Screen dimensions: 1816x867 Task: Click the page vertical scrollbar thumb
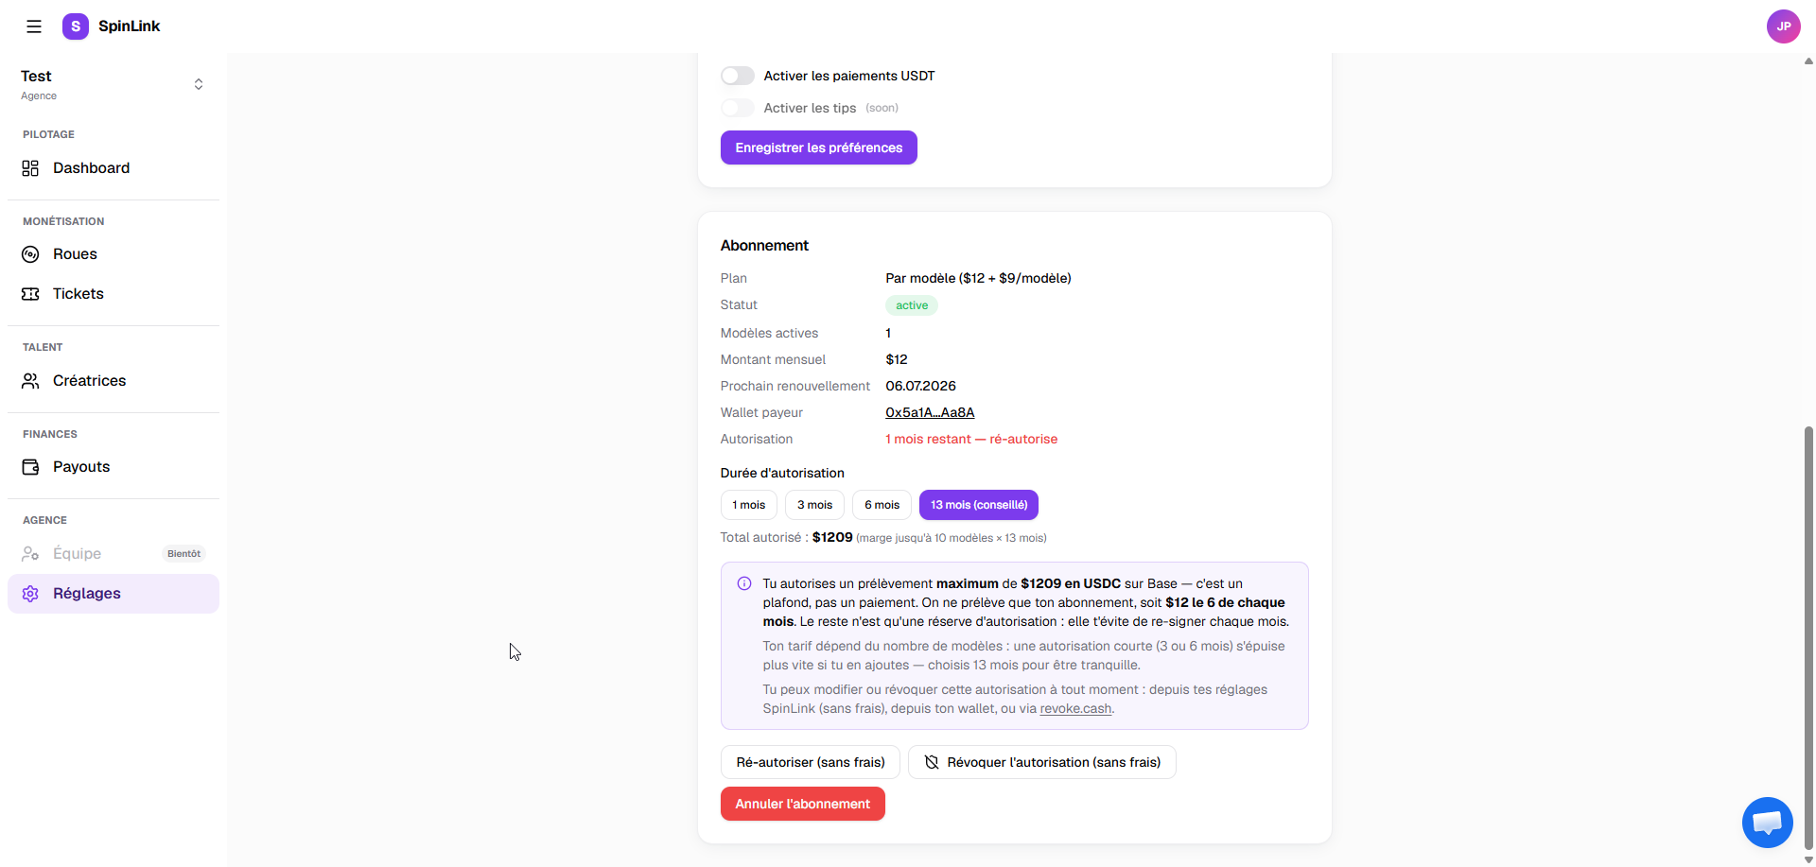tap(1808, 638)
